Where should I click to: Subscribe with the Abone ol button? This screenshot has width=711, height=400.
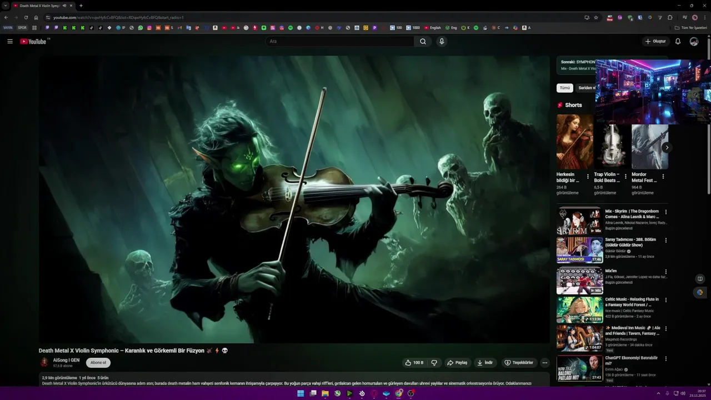(98, 363)
